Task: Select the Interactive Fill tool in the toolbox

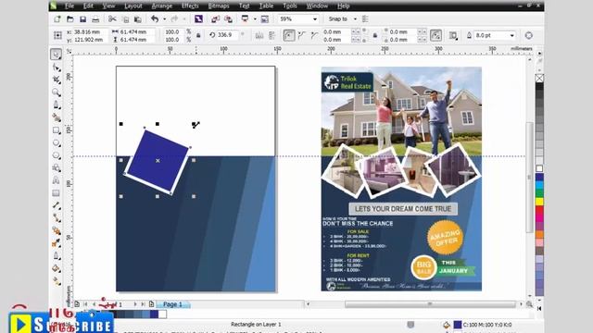Action: pyautogui.click(x=57, y=281)
